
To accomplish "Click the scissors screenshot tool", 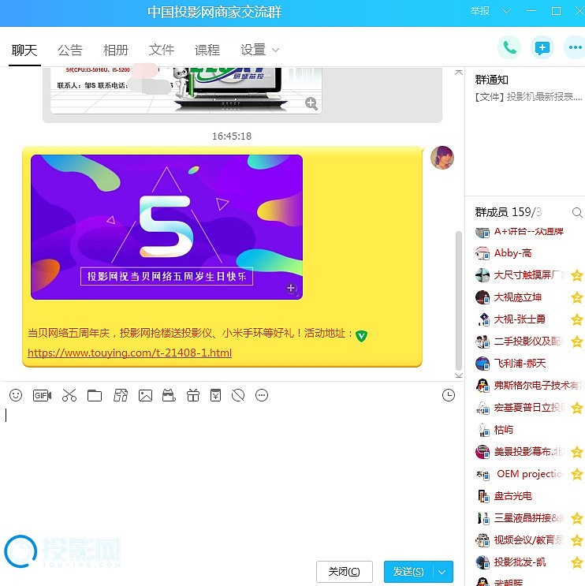I will click(x=69, y=395).
